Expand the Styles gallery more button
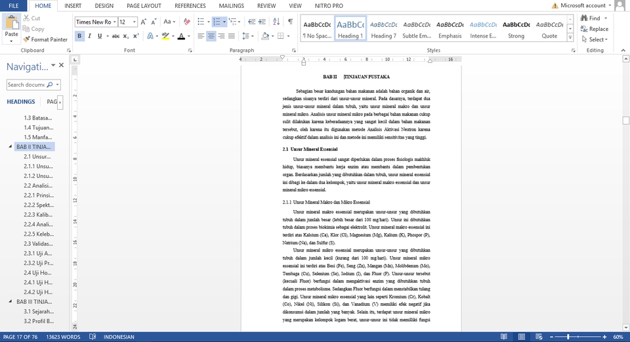 [x=570, y=38]
